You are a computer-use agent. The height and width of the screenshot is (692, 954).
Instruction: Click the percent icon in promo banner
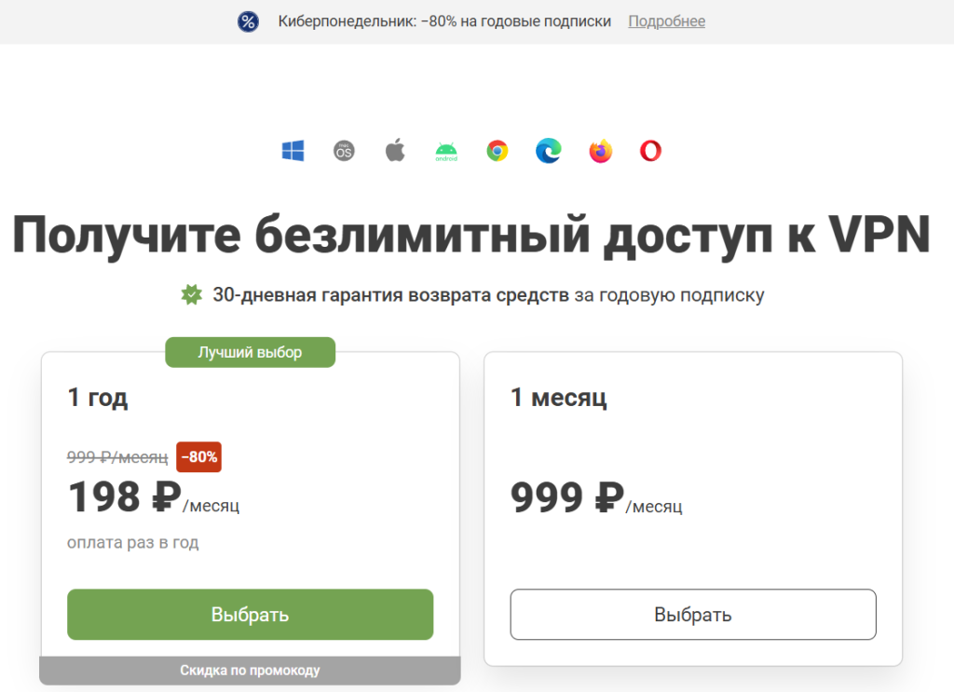[x=248, y=21]
